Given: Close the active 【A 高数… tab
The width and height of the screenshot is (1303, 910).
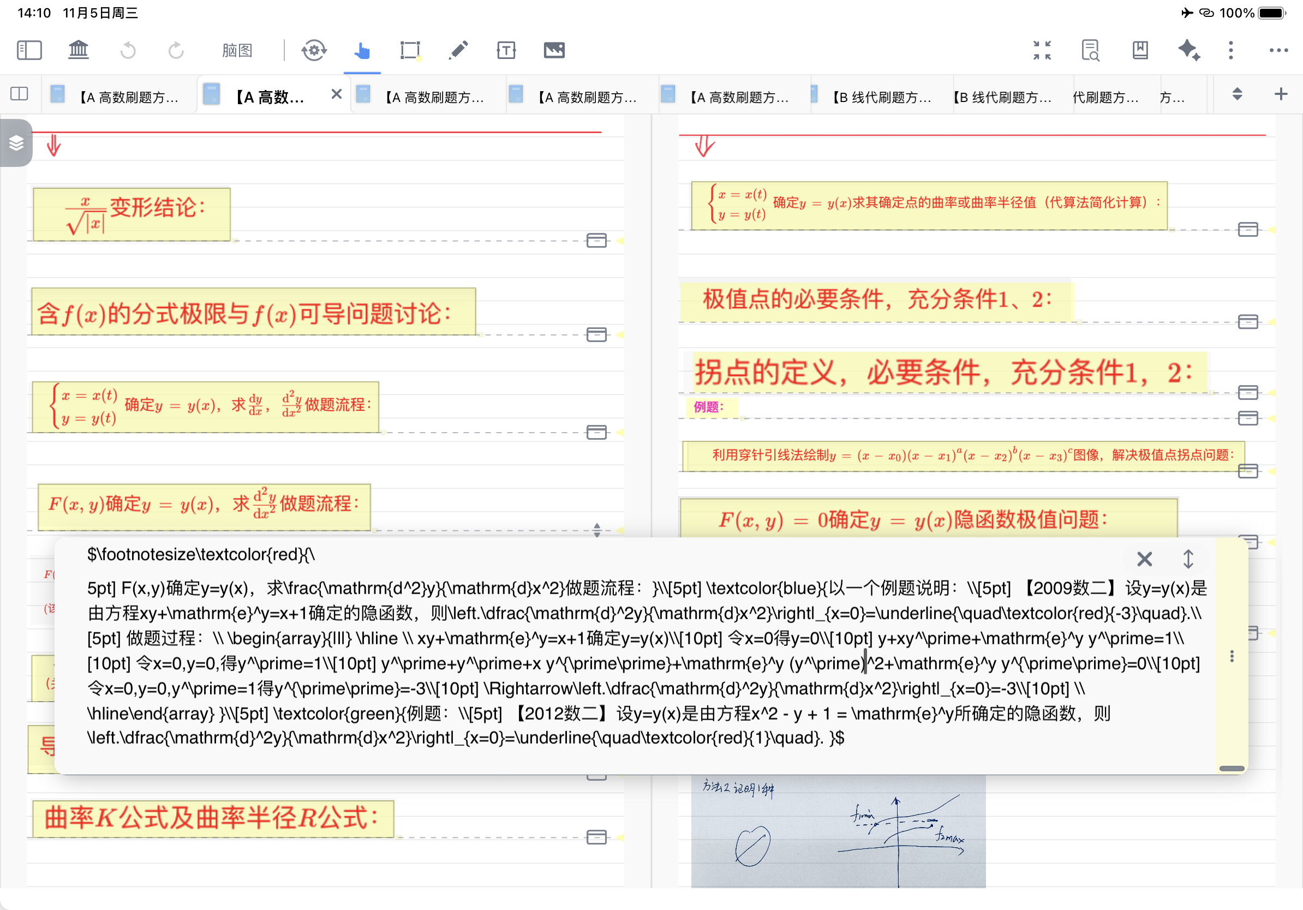Looking at the screenshot, I should (337, 94).
